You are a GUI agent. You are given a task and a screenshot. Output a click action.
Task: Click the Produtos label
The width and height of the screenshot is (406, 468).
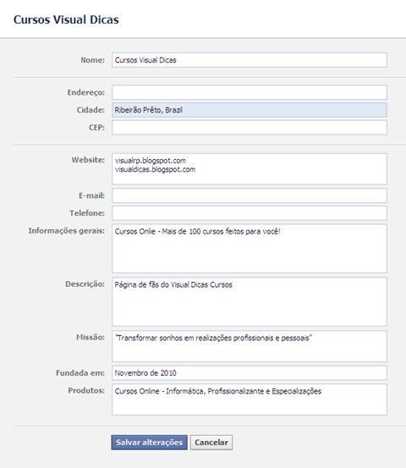(x=86, y=390)
